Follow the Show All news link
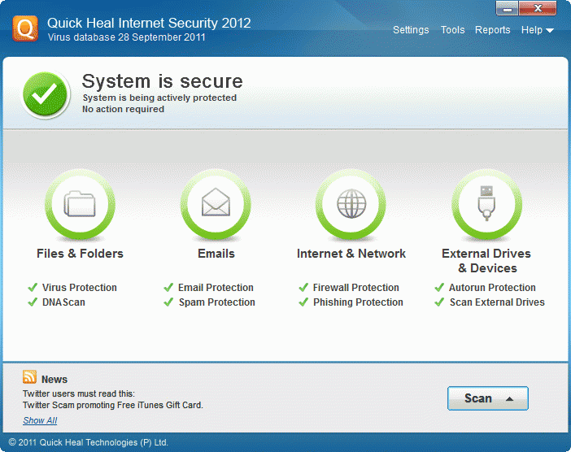 click(x=40, y=420)
